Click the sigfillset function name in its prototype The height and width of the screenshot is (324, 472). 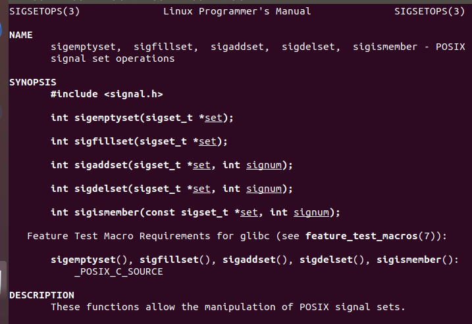[x=97, y=141]
